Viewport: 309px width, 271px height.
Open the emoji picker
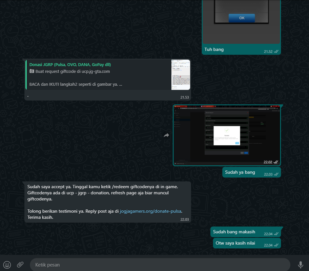[x=7, y=265]
